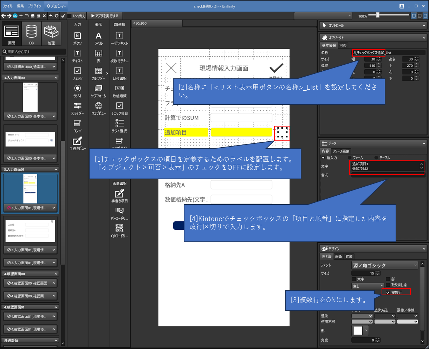Click アプリを実行する button
429x349 pixels.
click(105, 16)
